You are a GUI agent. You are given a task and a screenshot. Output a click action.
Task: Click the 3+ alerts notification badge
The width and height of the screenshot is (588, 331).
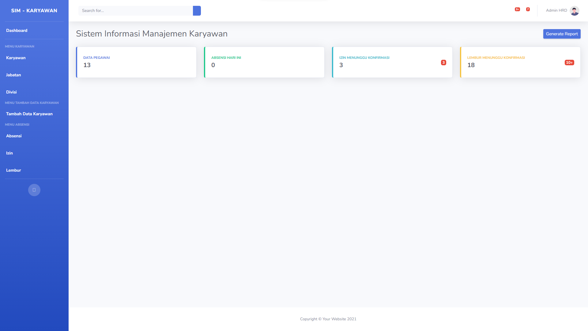tap(517, 10)
